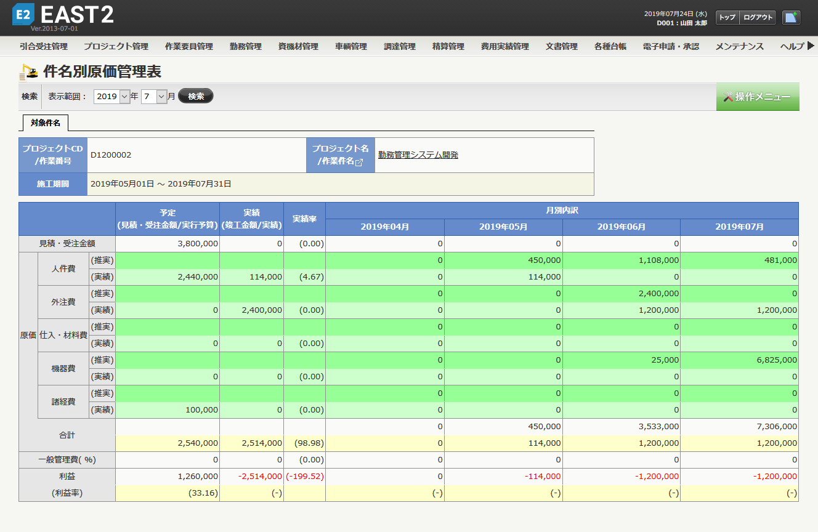
Task: Open the month dropdown showing 7
Action: click(x=154, y=96)
